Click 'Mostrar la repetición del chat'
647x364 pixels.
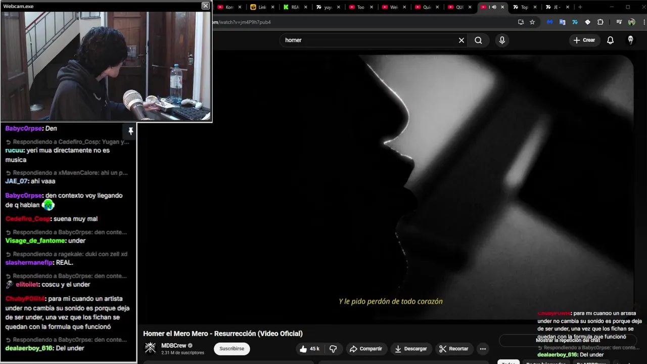[568, 340]
